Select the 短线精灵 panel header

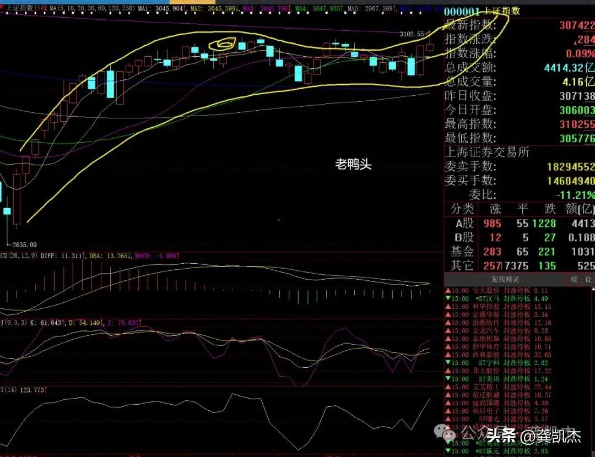point(505,280)
